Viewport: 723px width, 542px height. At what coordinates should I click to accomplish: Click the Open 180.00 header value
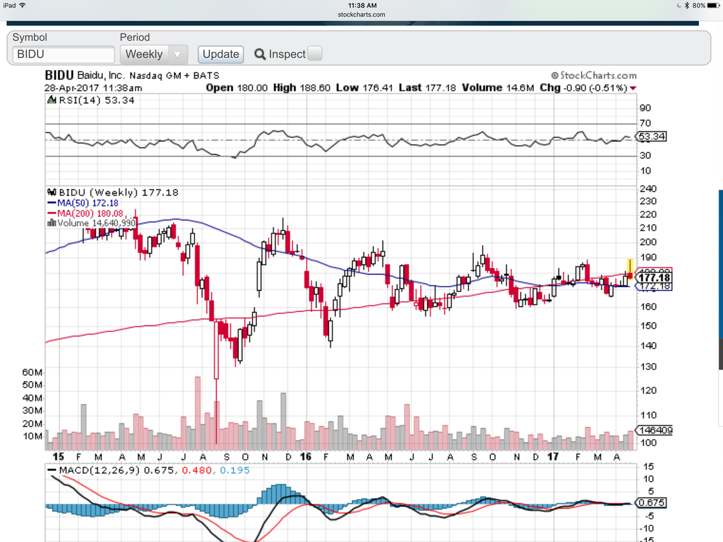[237, 88]
